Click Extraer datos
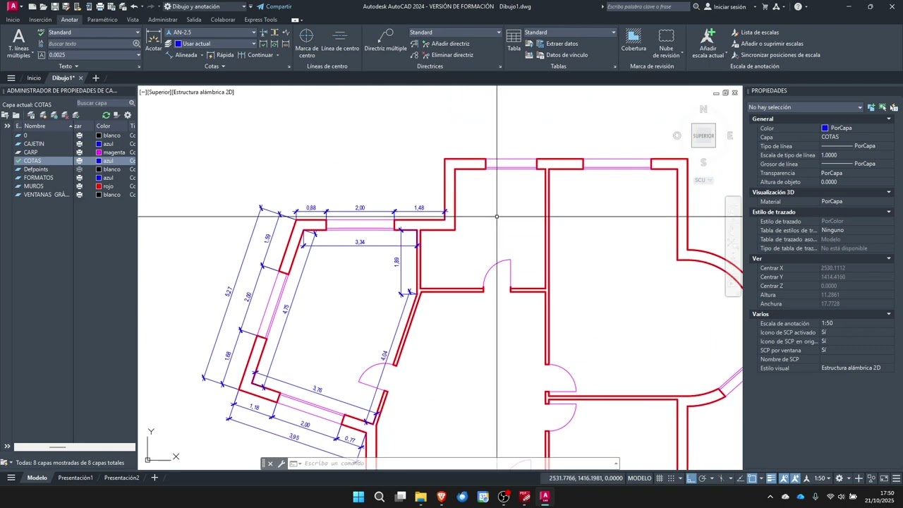This screenshot has height=508, width=903. tap(557, 44)
